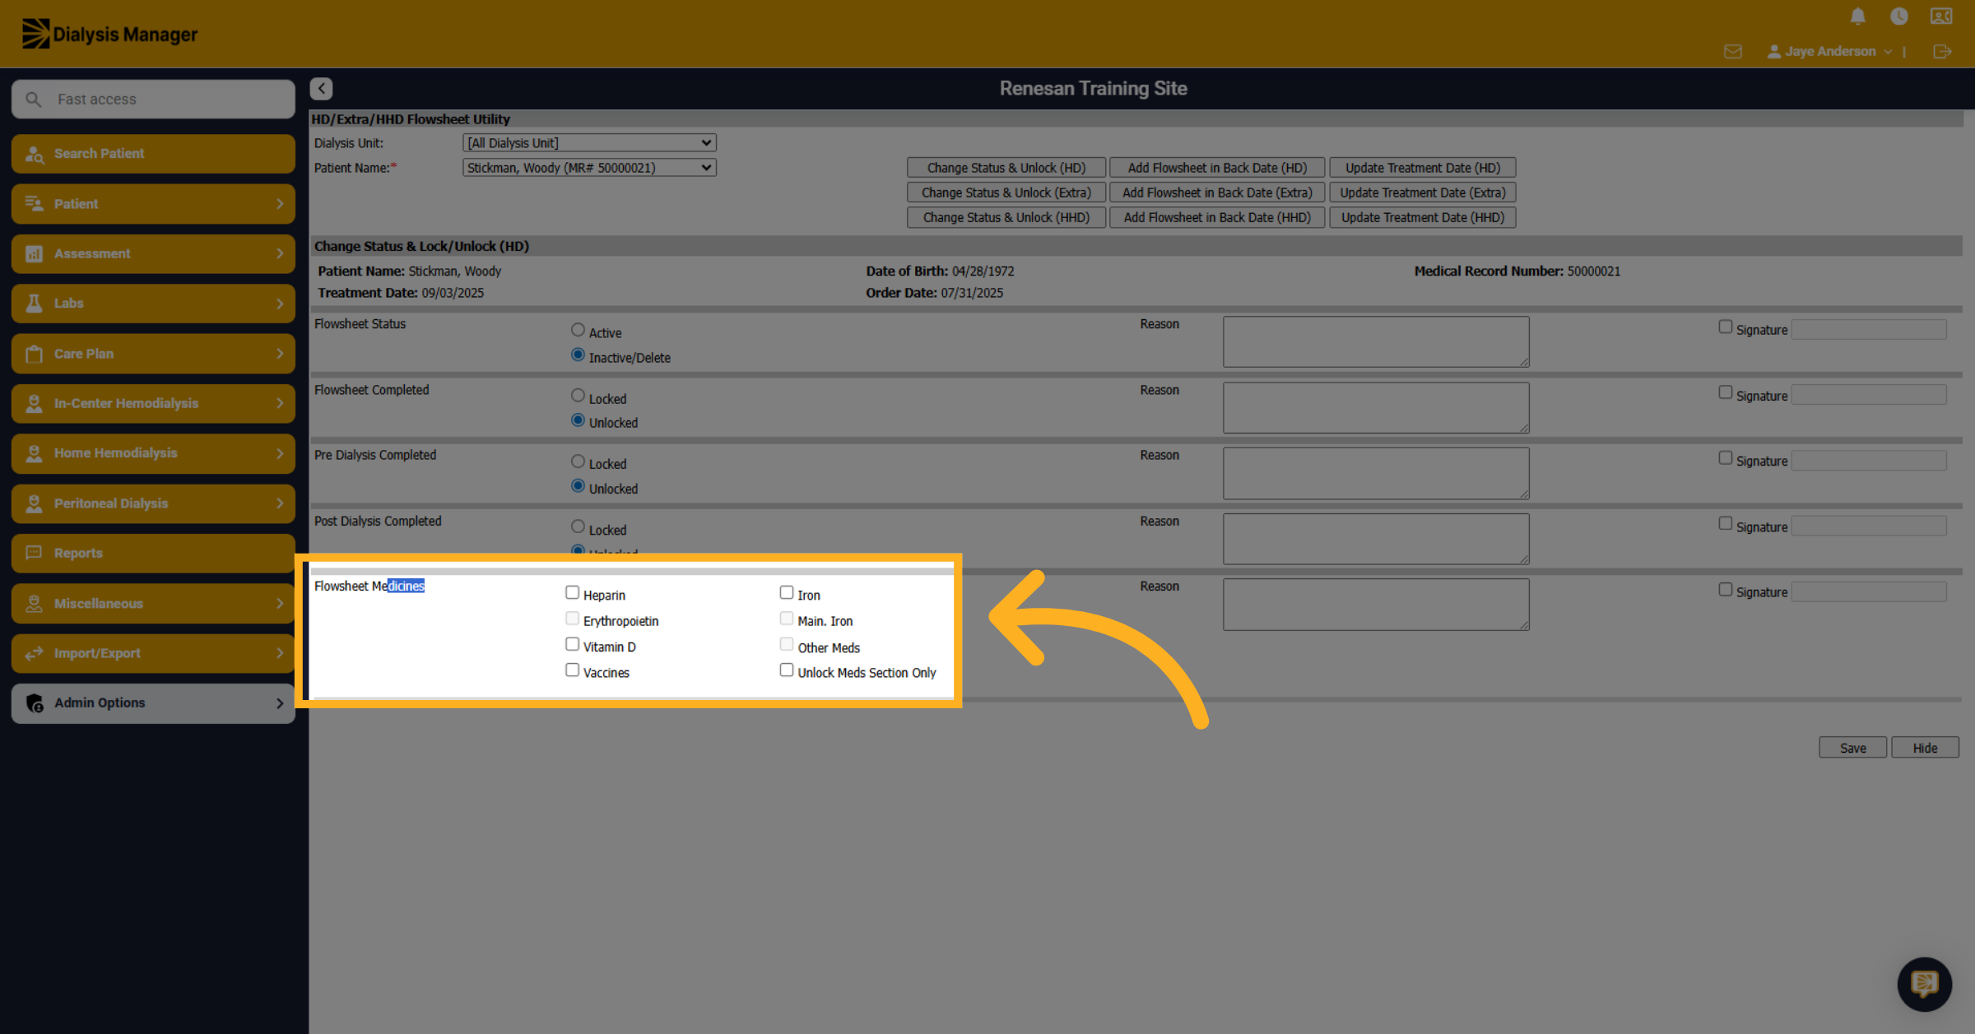
Task: Click the Fast access search field
Action: (x=154, y=100)
